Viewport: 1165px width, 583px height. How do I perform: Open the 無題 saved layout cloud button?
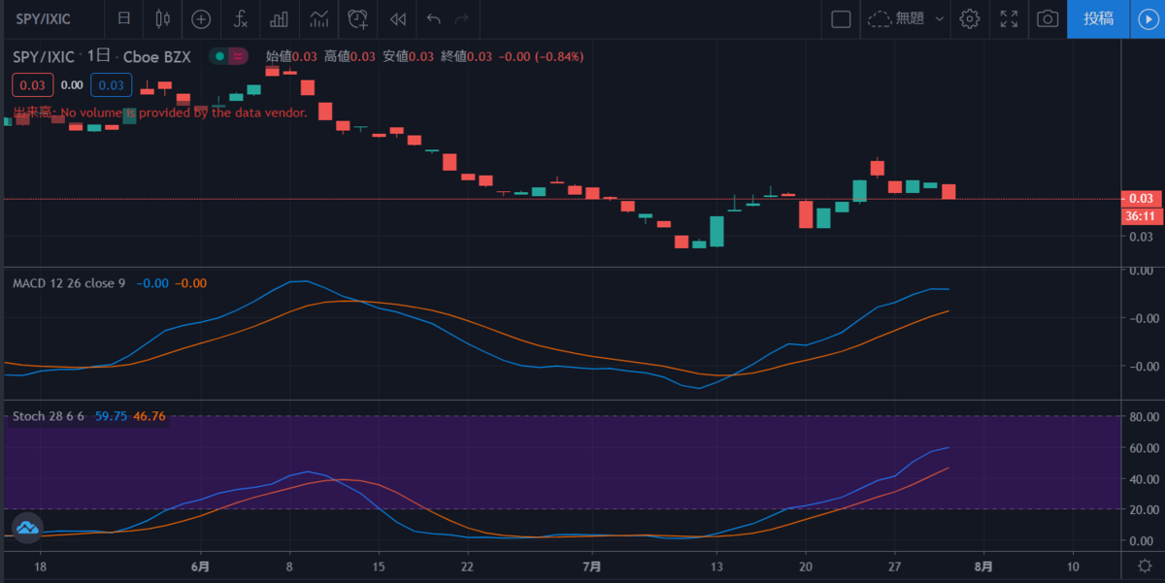(896, 18)
